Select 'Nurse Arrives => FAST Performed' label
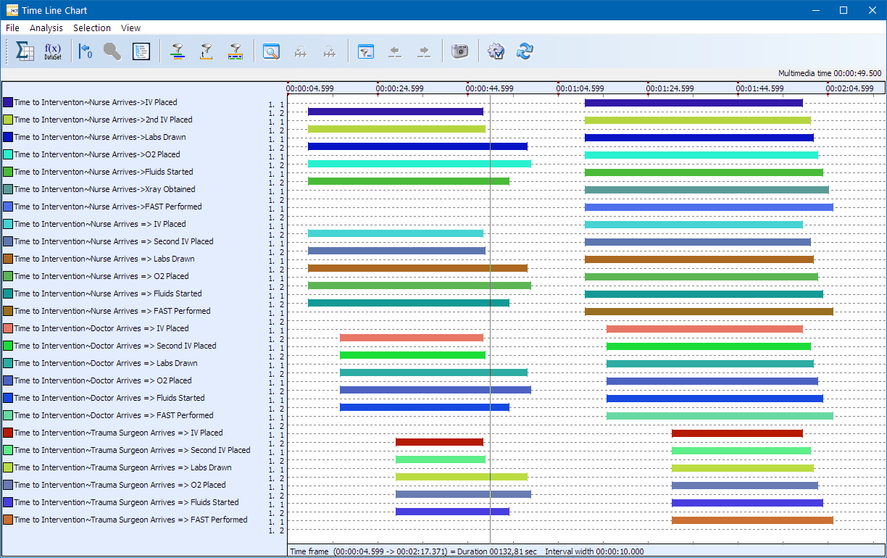This screenshot has width=887, height=558. (x=112, y=311)
